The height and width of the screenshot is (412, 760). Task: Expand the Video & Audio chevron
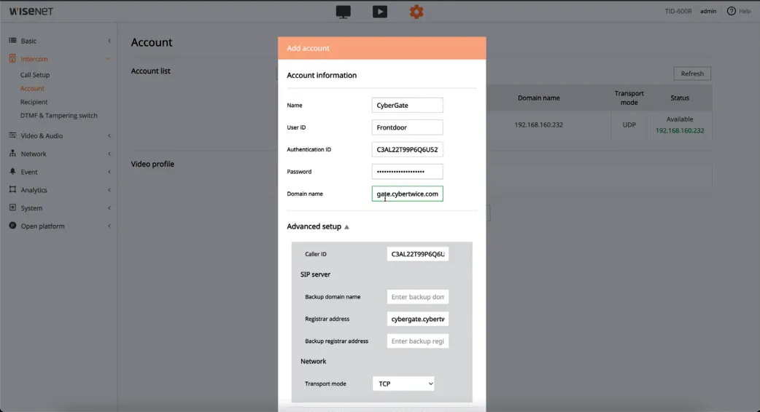click(x=109, y=136)
